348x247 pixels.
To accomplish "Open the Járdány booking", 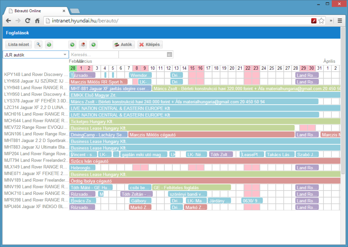I will pyautogui.click(x=219, y=201).
